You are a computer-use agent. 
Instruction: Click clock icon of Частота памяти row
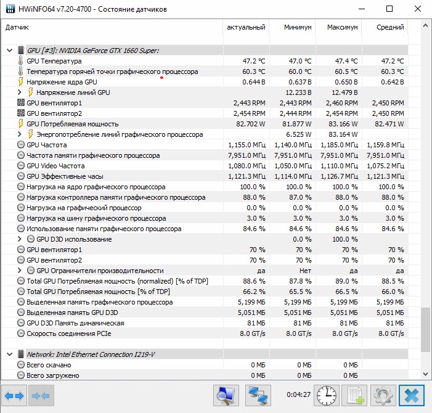click(x=21, y=155)
